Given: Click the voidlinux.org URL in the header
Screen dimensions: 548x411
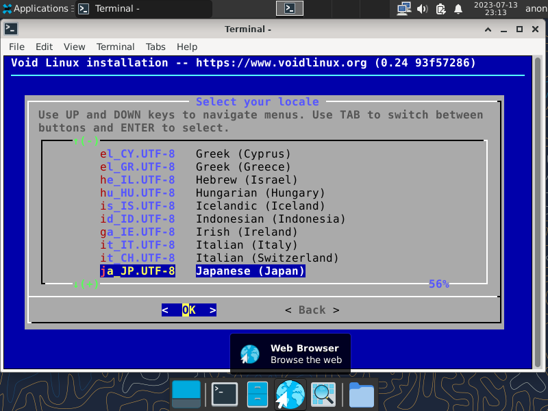Looking at the screenshot, I should [x=282, y=63].
